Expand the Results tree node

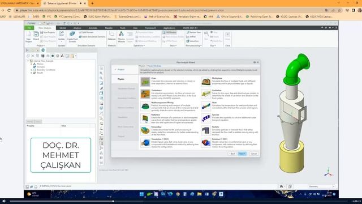32,73
